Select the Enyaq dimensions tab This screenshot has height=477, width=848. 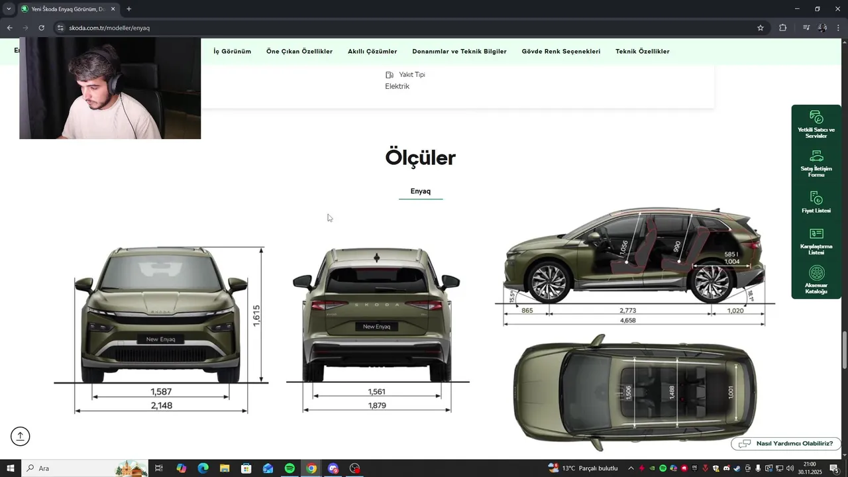point(421,191)
